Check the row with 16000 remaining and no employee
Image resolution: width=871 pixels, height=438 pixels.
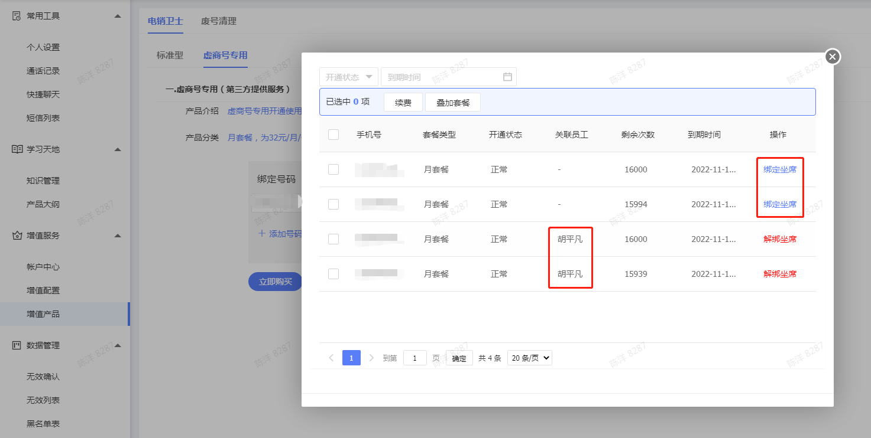[x=333, y=169]
